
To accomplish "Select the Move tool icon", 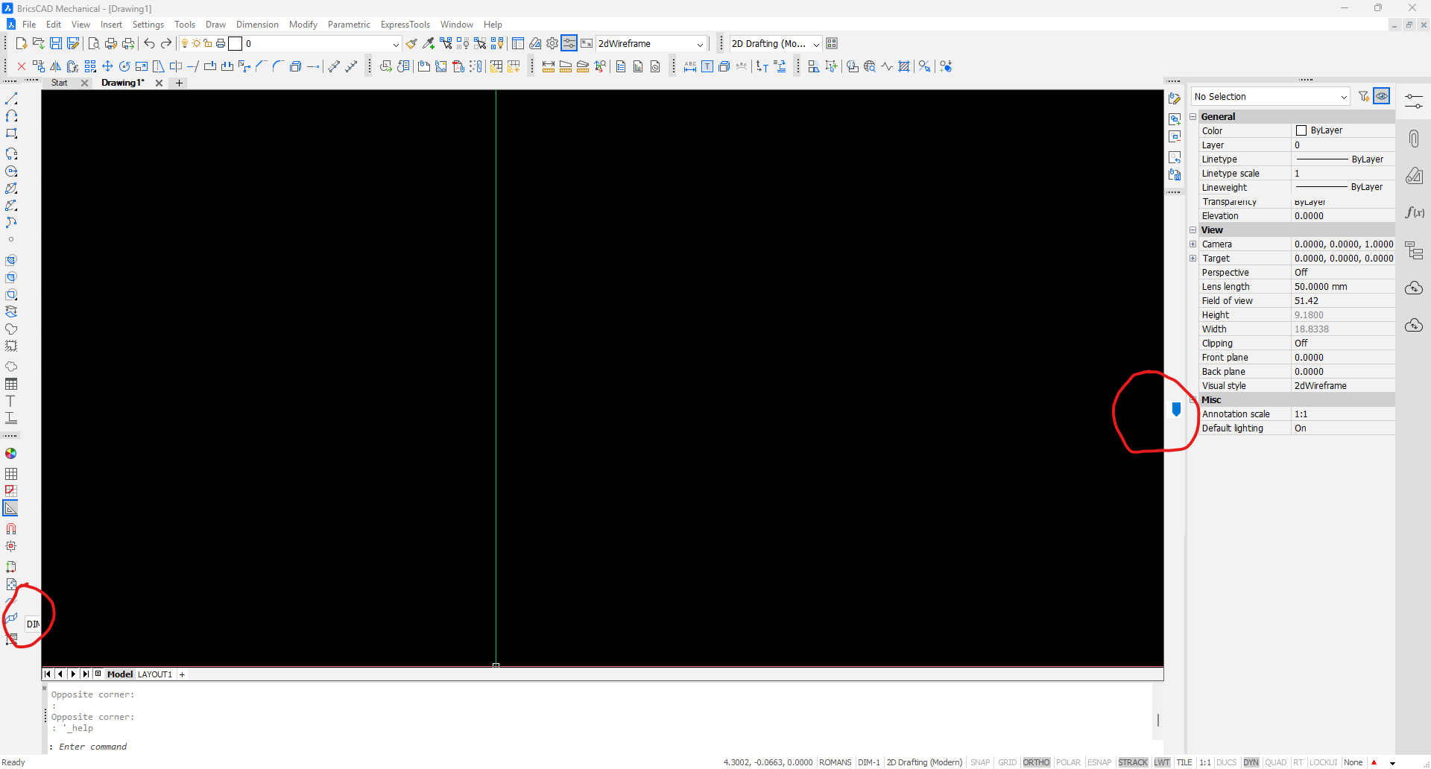I will point(107,67).
